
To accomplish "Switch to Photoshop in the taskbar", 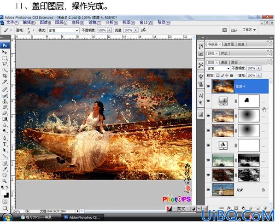I will point(82,217).
